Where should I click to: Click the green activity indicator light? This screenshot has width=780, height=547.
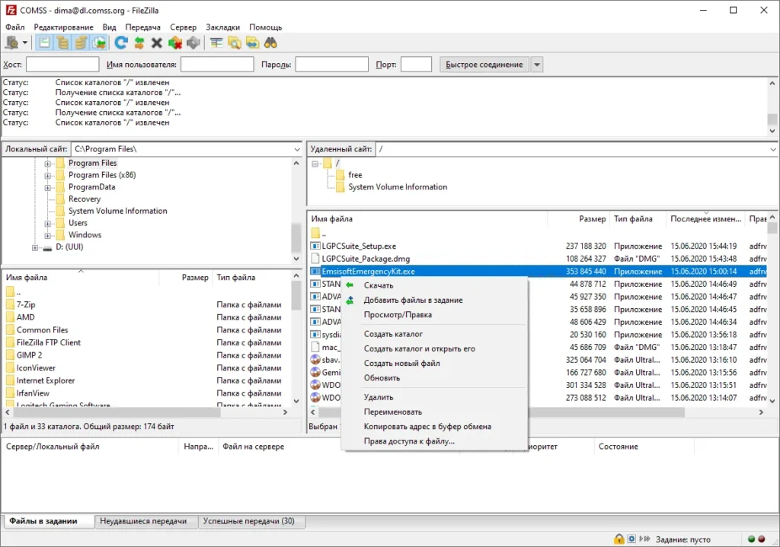(752, 539)
